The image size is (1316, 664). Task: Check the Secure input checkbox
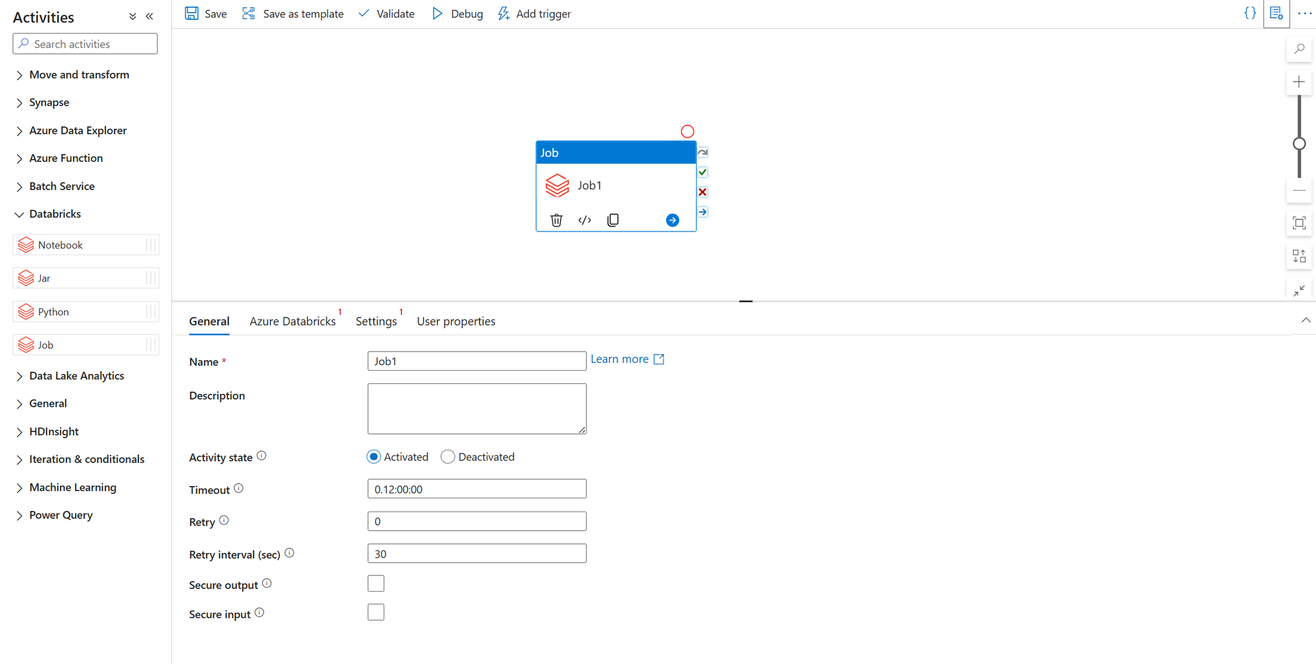click(x=376, y=613)
